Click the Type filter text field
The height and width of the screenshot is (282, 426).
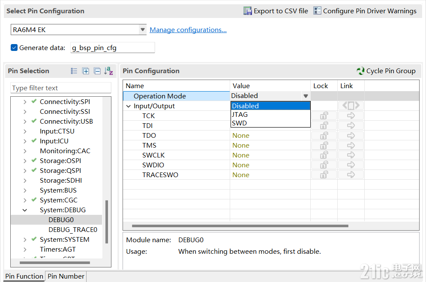[60, 88]
